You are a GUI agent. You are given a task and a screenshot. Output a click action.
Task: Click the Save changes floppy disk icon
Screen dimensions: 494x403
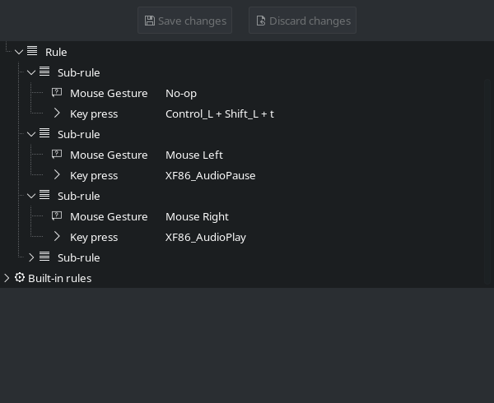click(150, 21)
